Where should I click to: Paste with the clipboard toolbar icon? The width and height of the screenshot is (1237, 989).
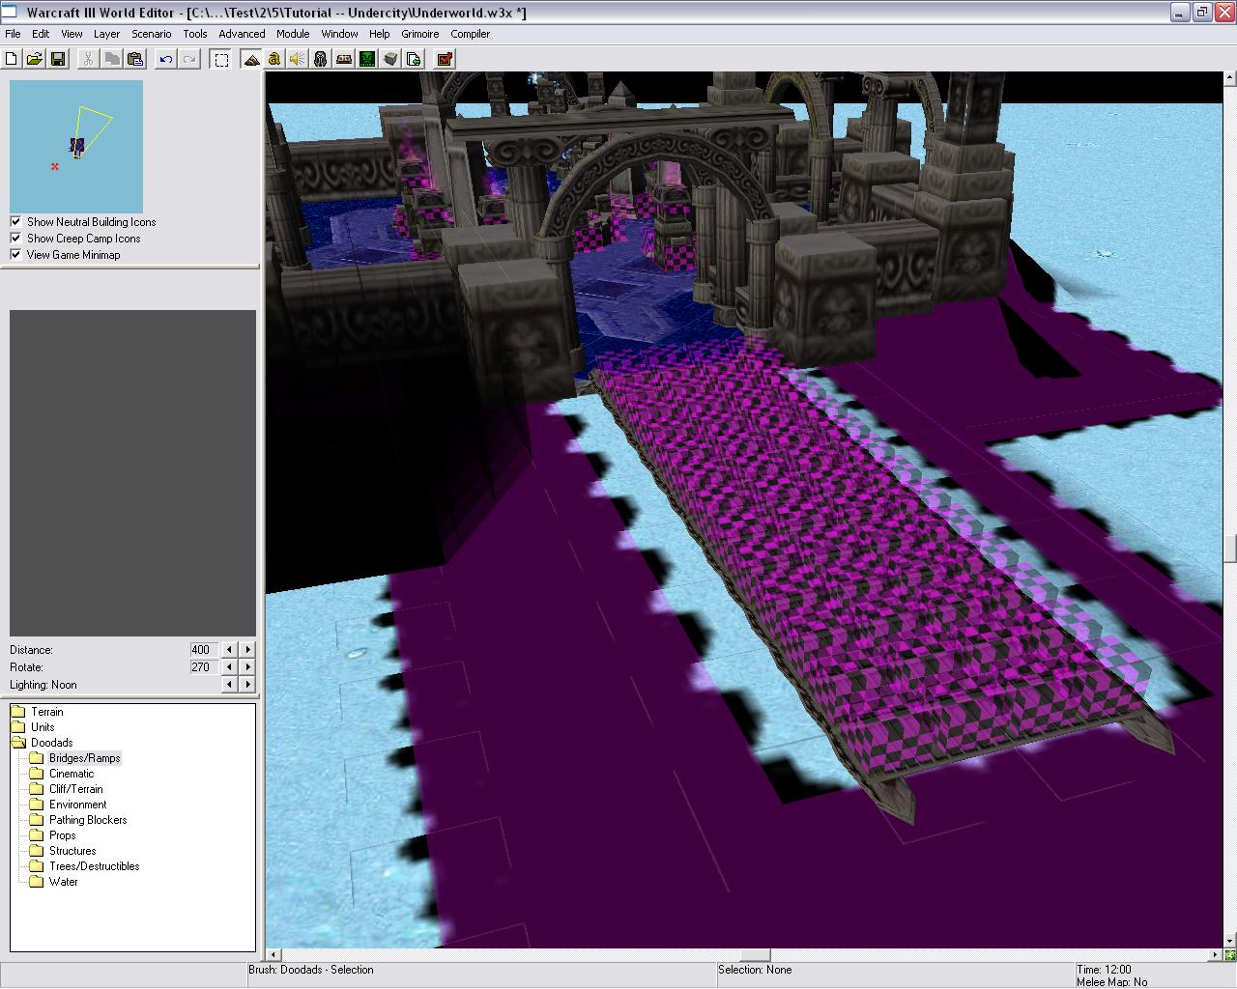(x=134, y=59)
